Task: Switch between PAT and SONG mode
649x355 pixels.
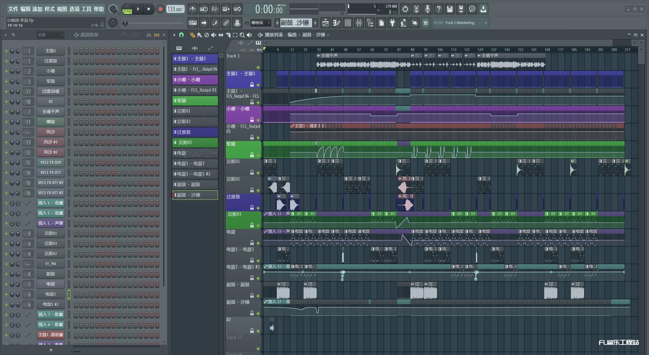Action: (127, 9)
